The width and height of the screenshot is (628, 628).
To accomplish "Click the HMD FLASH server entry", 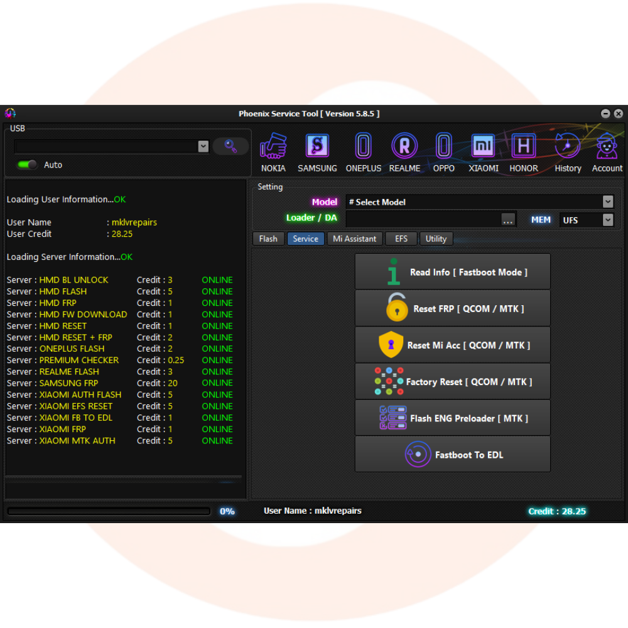I will [x=120, y=291].
